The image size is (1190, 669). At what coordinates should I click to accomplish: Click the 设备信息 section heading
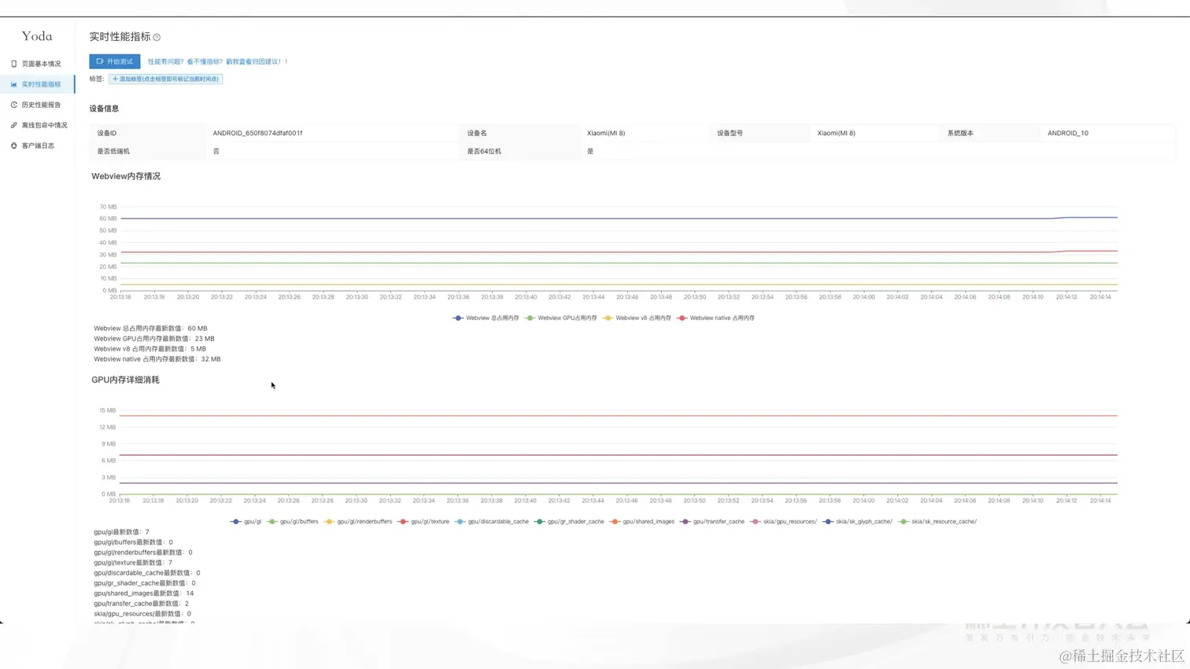pyautogui.click(x=104, y=108)
